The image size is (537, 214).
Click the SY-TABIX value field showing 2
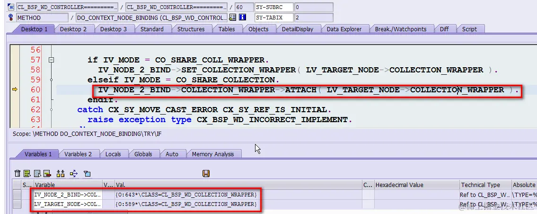[314, 18]
